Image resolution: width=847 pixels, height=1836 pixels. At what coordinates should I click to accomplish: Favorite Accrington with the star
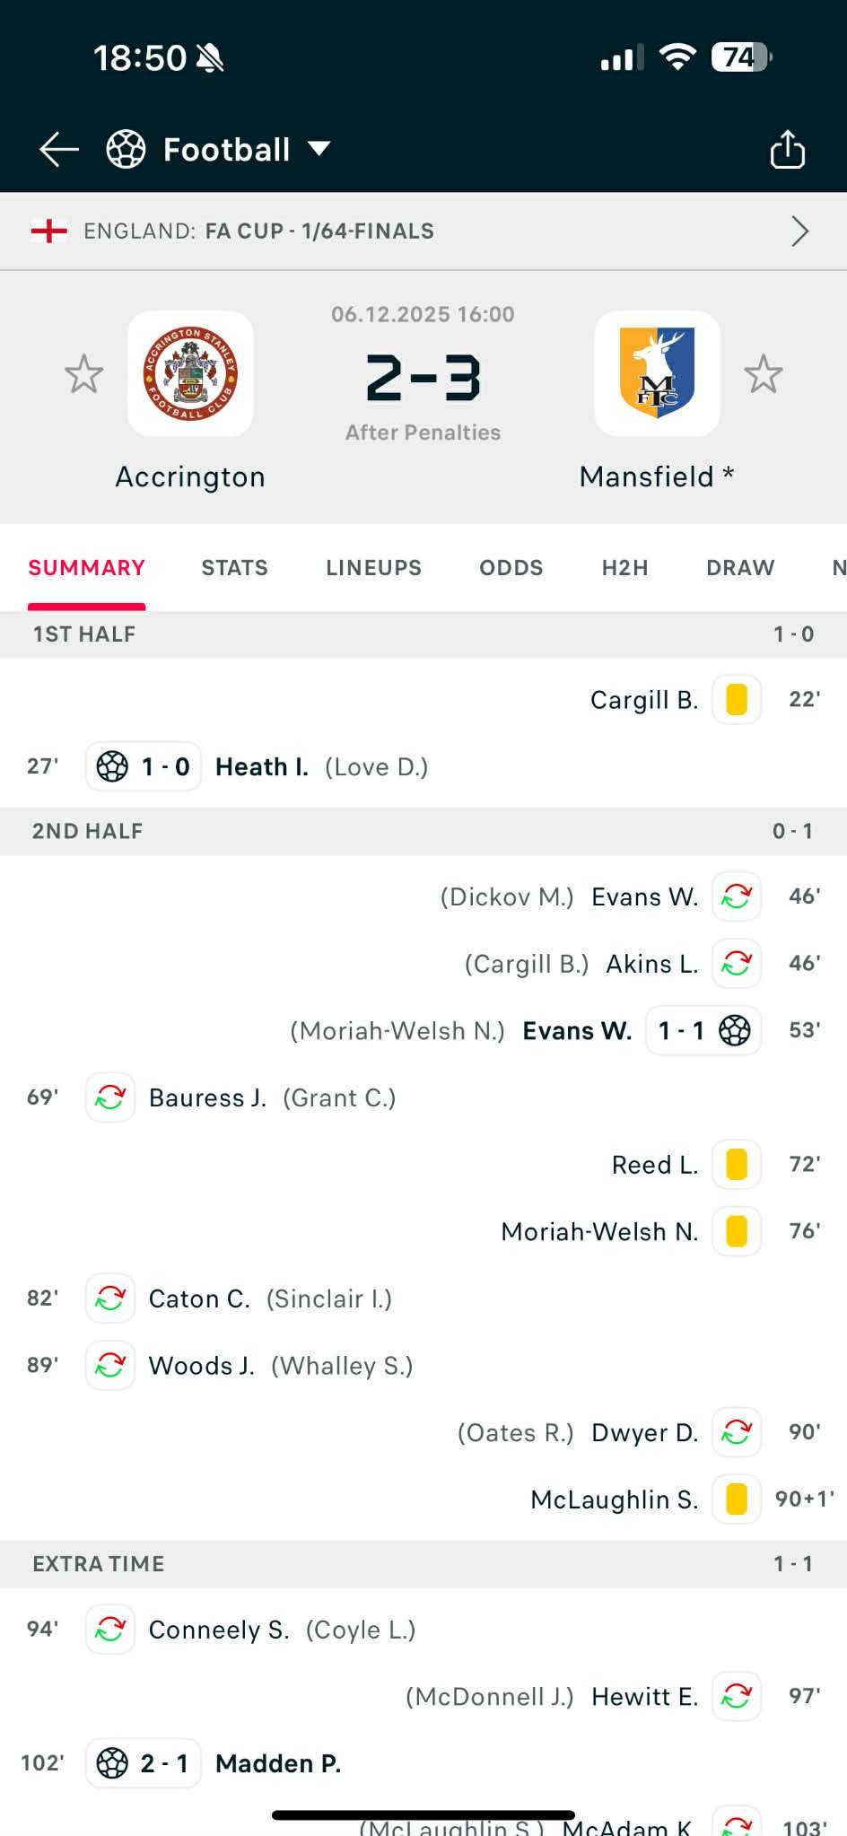point(84,374)
